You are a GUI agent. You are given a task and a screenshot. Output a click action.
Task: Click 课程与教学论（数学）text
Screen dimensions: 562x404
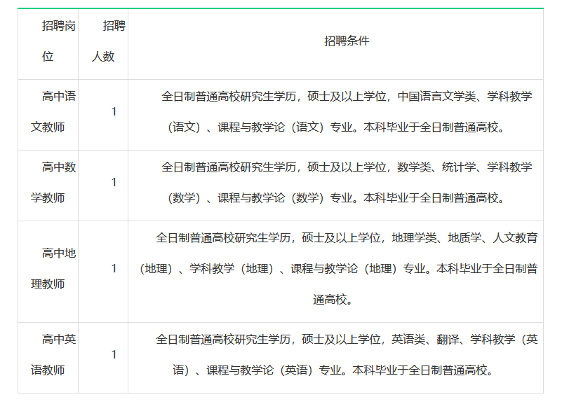pos(271,198)
